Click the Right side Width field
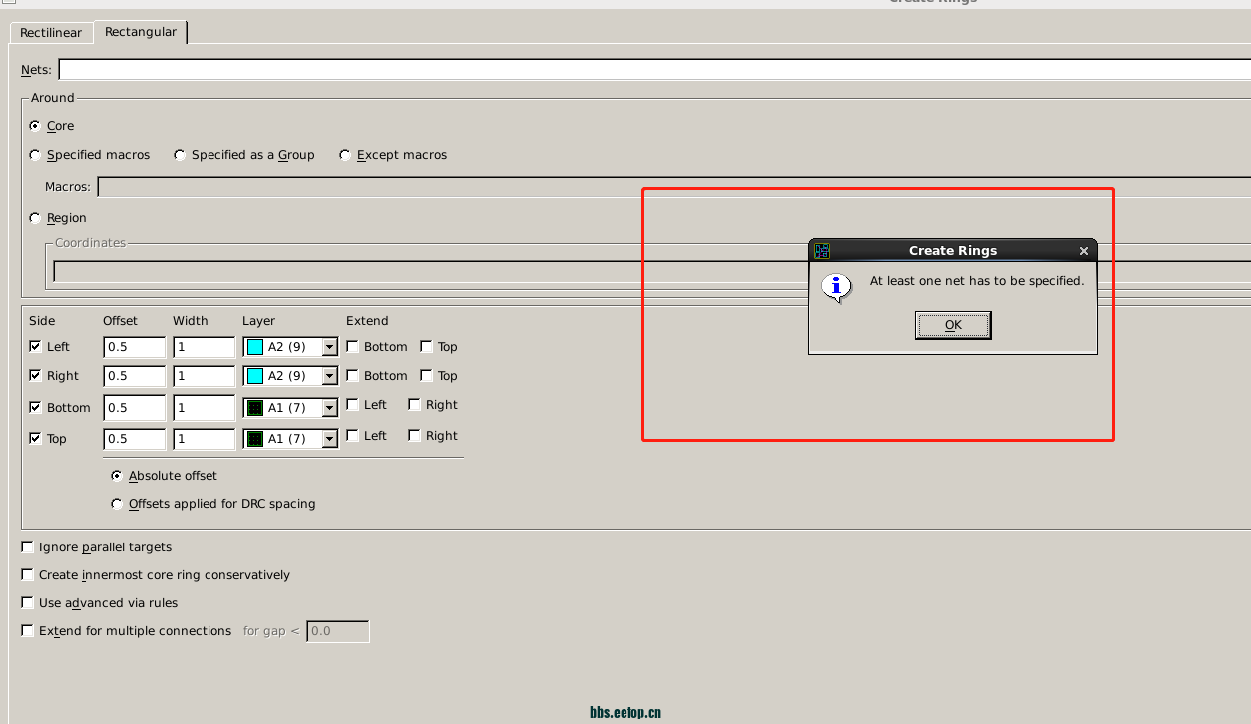Viewport: 1251px width, 724px height. (205, 376)
